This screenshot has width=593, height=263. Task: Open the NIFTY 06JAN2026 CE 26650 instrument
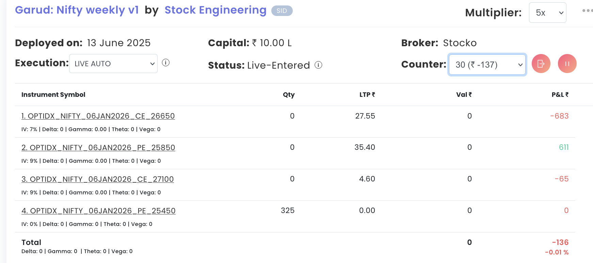pyautogui.click(x=98, y=116)
